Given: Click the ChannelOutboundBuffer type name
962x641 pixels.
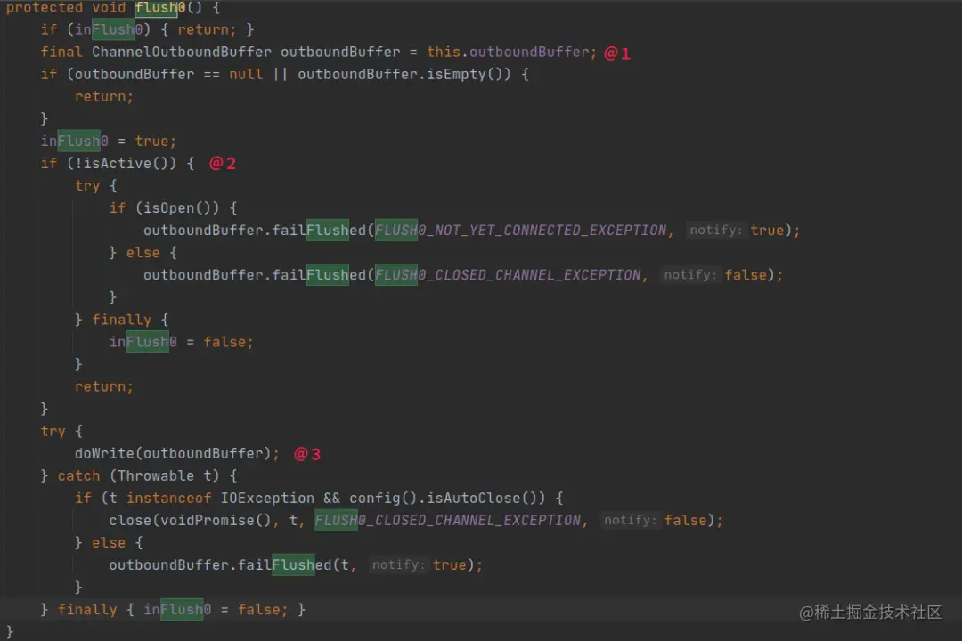Looking at the screenshot, I should 182,53.
